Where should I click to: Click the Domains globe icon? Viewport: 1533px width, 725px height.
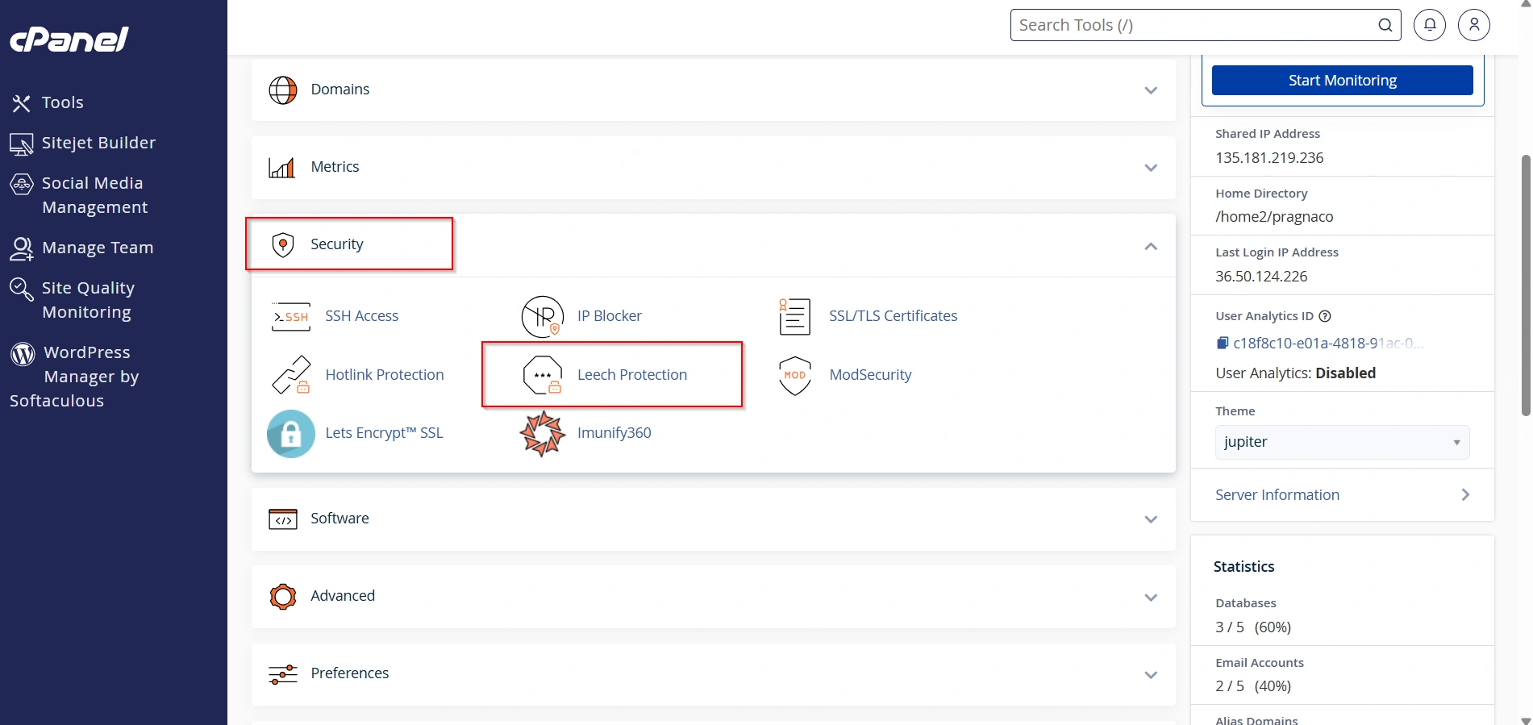click(283, 90)
